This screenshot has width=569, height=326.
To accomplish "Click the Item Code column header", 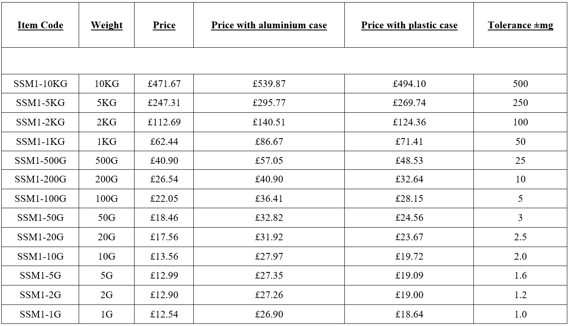I will 40,25.
